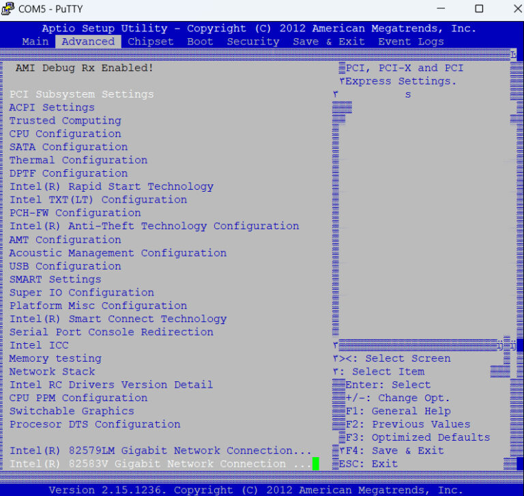Minimize the PuTTY window
Viewport: 524px width, 496px height.
click(x=441, y=9)
